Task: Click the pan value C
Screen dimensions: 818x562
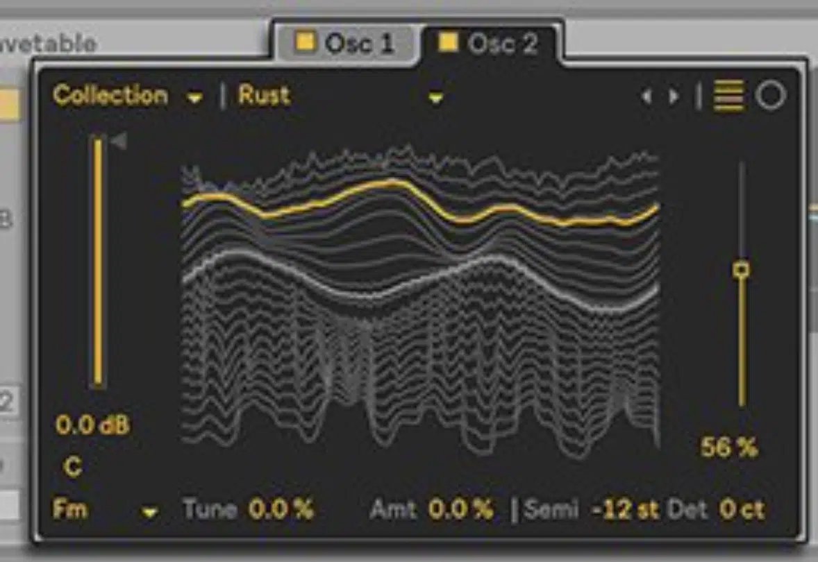Action: point(73,466)
